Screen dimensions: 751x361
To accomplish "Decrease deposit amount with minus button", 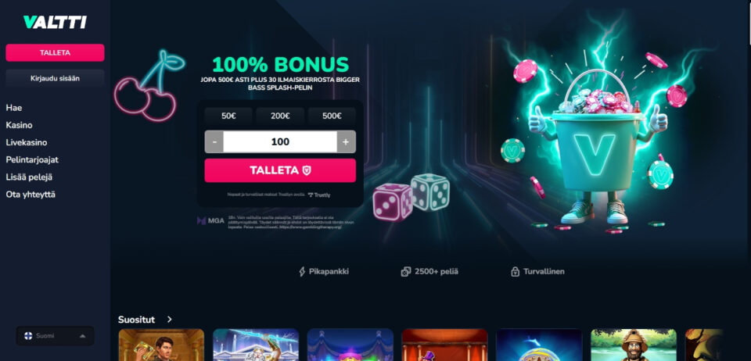I will point(214,141).
